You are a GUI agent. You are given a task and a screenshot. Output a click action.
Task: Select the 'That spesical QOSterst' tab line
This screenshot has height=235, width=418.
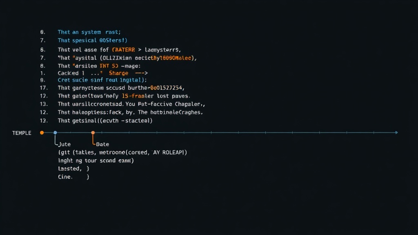tap(92, 40)
